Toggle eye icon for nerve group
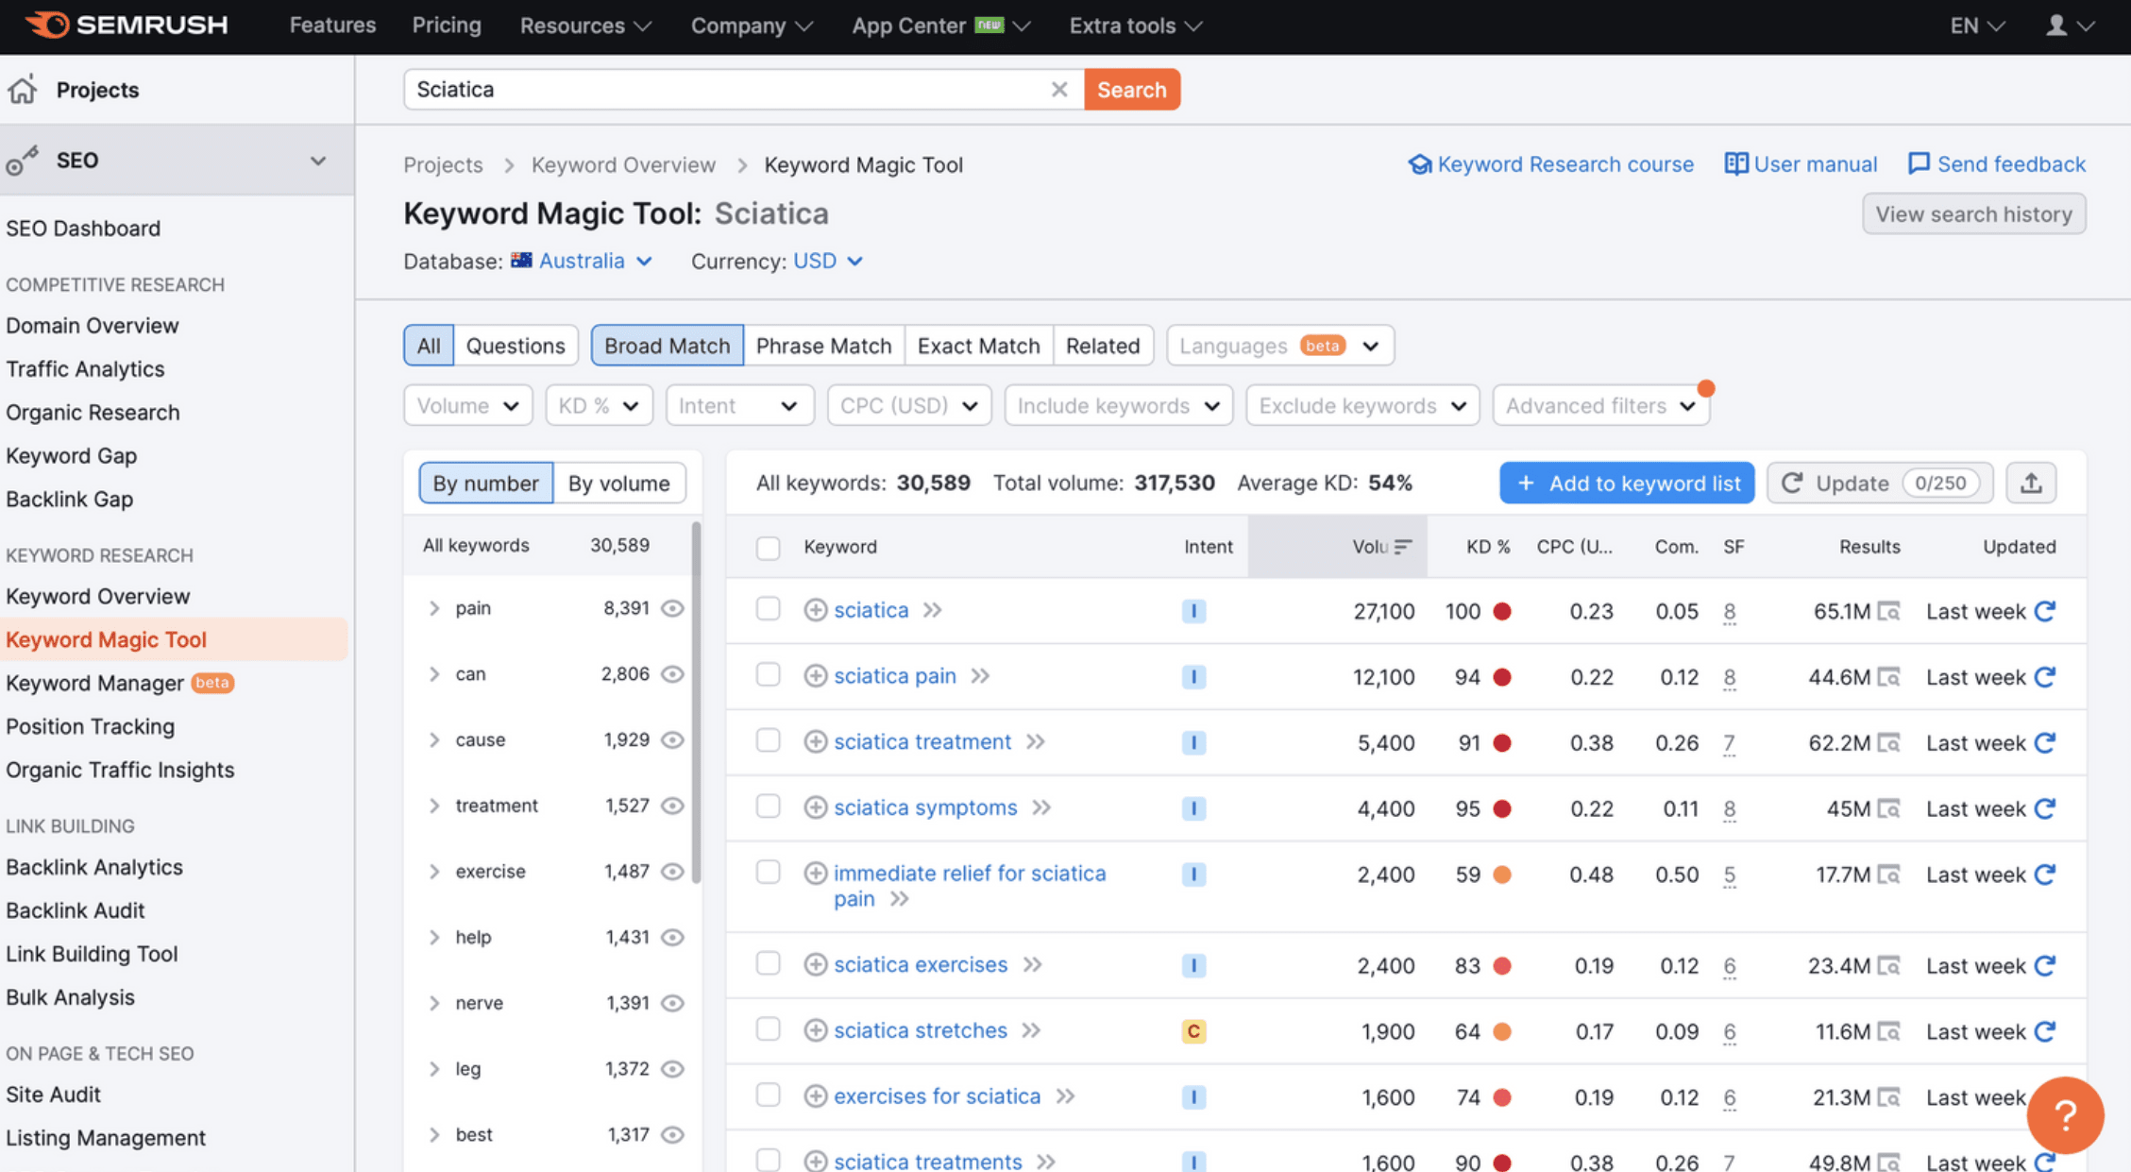The image size is (2131, 1172). (672, 1003)
